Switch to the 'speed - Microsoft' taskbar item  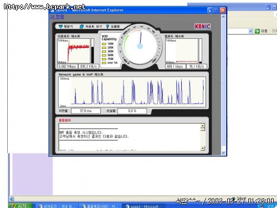[x=143, y=206]
